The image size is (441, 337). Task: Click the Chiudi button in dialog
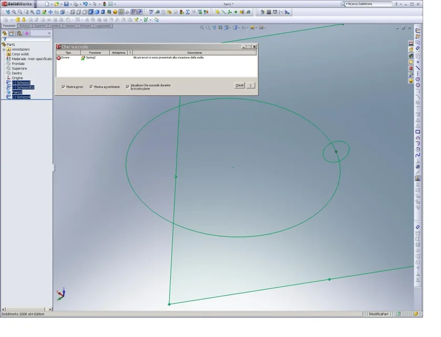click(x=239, y=85)
